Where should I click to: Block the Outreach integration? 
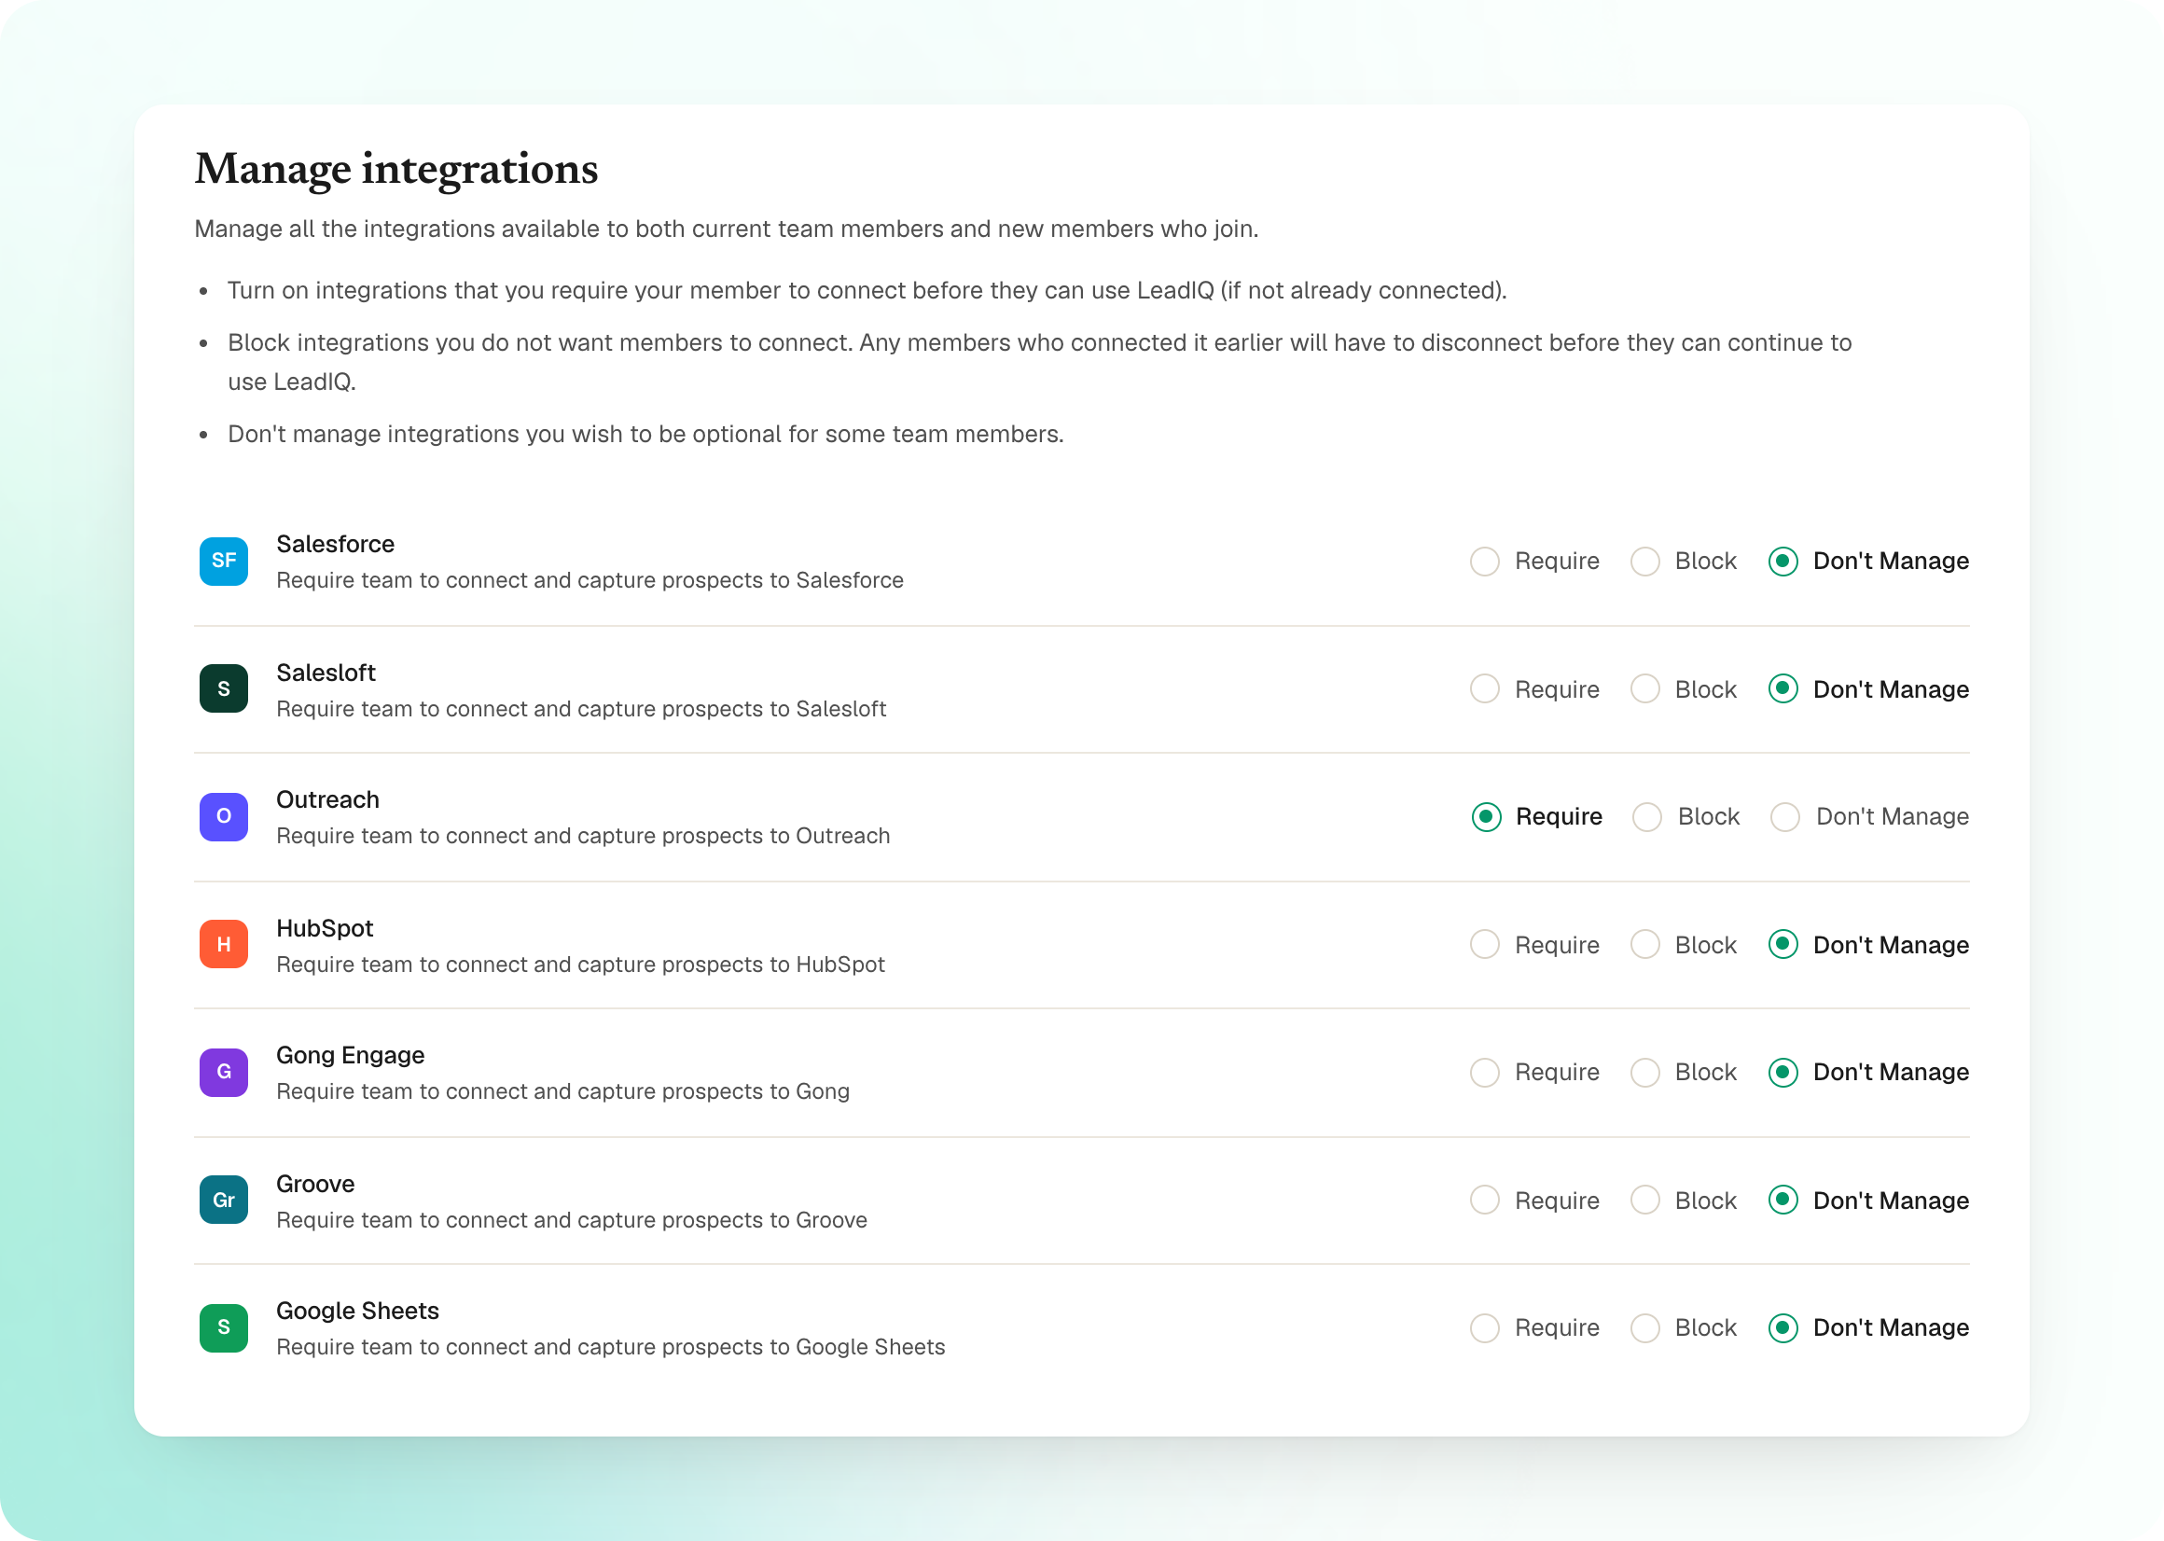1647,816
